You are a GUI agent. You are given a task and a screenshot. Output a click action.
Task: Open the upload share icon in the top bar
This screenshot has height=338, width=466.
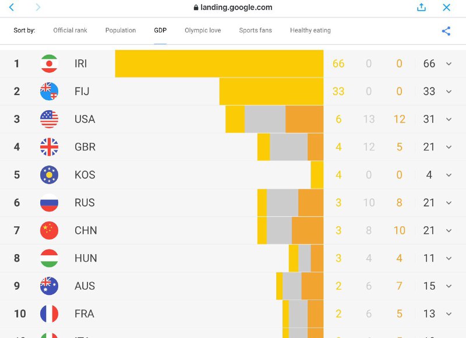pos(421,8)
